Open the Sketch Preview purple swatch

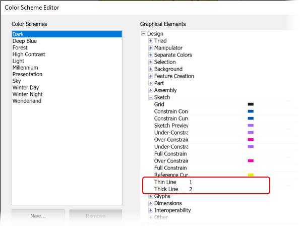[x=251, y=126]
